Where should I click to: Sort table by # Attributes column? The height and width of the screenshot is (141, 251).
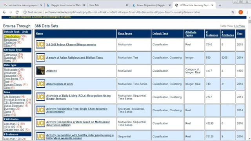(227, 34)
